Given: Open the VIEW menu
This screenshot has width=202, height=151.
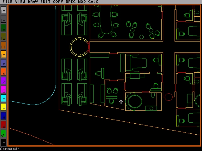Looking at the screenshot, I should coord(20,2).
